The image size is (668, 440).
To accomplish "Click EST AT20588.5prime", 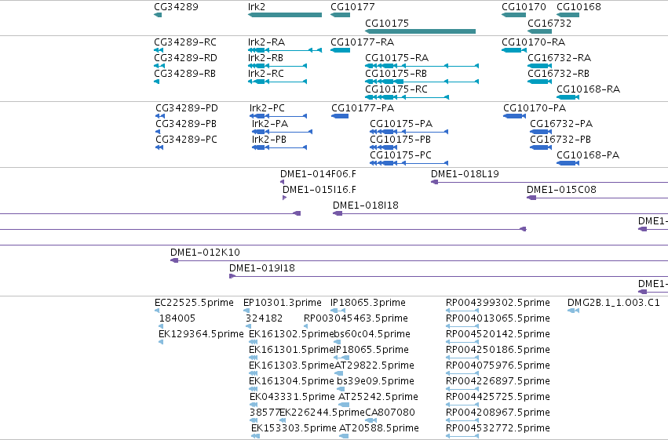I will tap(379, 428).
